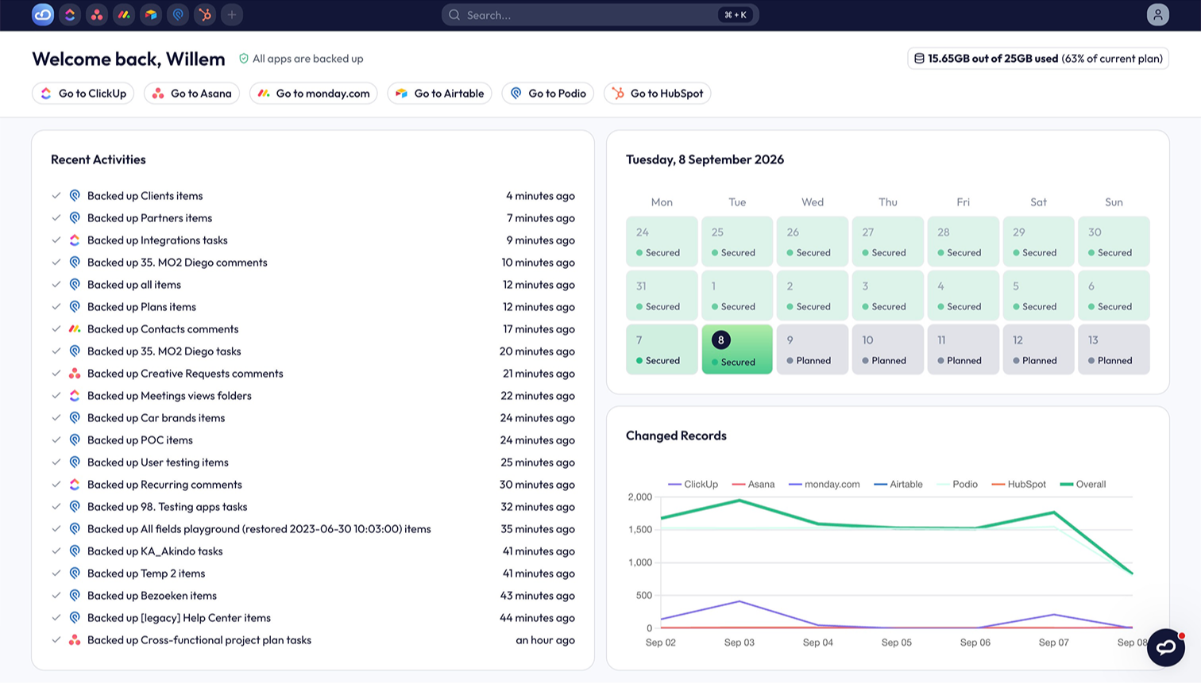Image resolution: width=1201 pixels, height=683 pixels.
Task: Open HubSpot app icon in top bar
Action: (x=205, y=14)
